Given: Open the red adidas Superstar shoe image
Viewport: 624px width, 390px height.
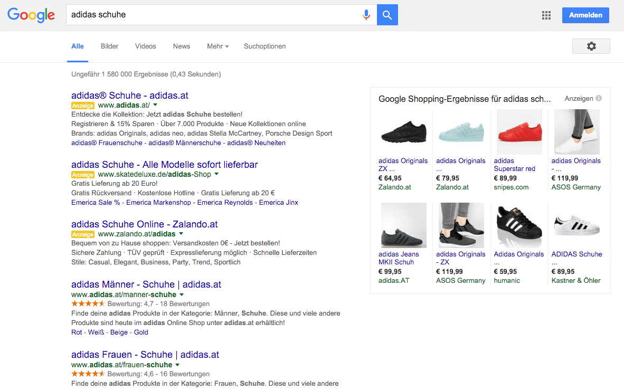Looking at the screenshot, I should pos(519,132).
